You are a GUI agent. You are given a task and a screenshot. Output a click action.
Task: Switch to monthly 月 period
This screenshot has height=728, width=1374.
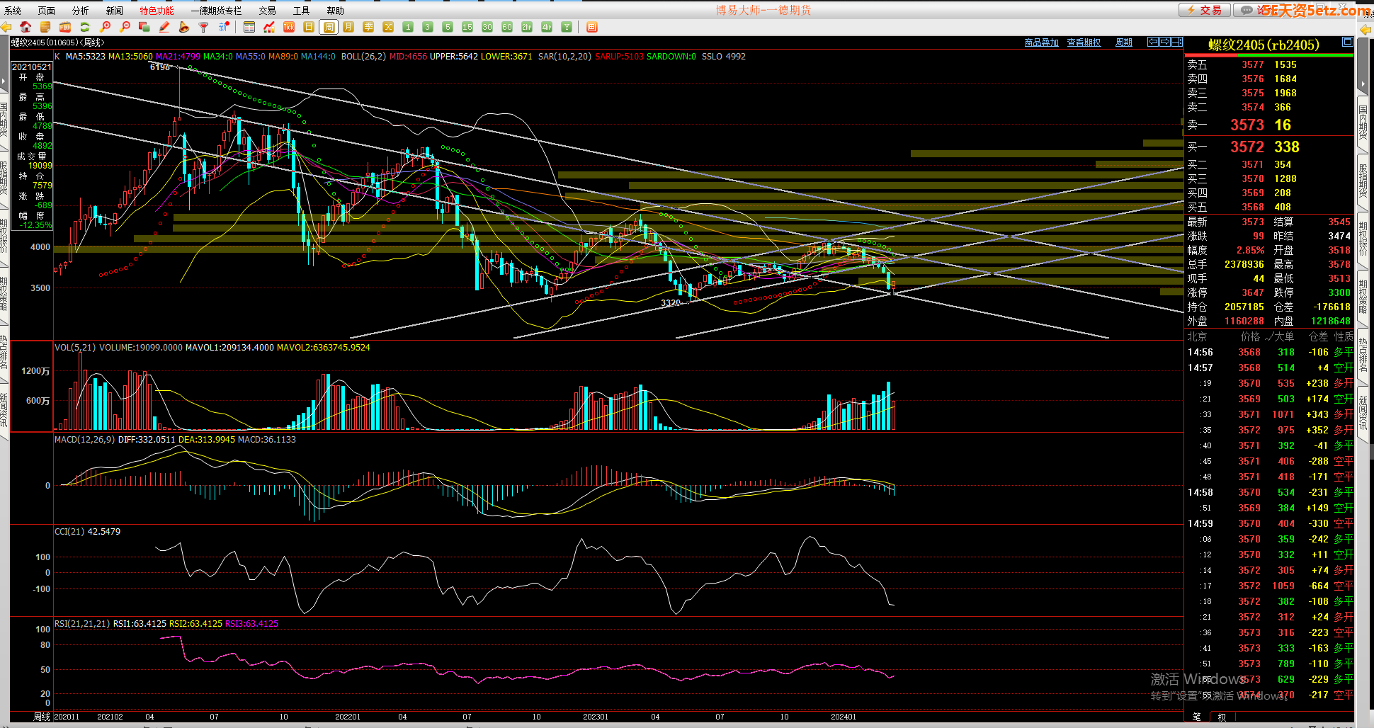coord(348,27)
